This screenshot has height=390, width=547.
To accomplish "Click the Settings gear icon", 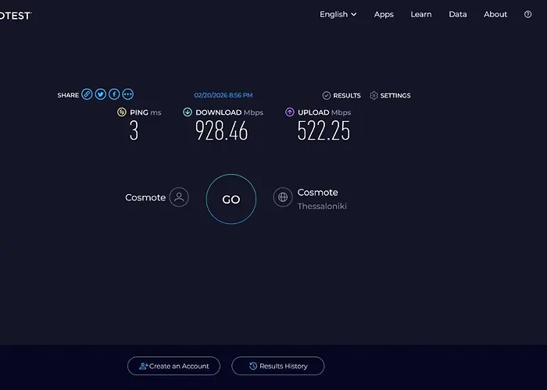I will pos(374,95).
